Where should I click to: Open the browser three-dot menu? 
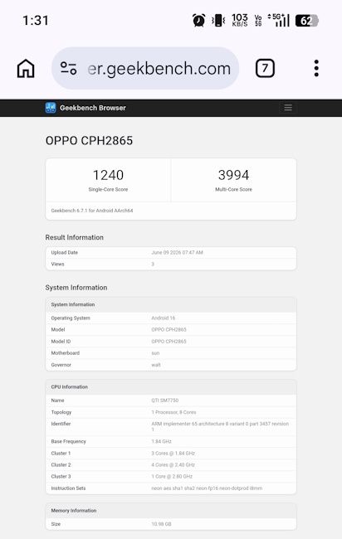[316, 68]
